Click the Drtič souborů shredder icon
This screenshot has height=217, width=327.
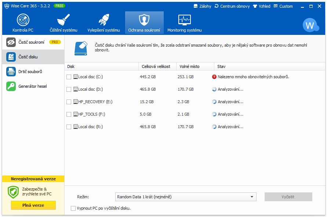(11, 72)
